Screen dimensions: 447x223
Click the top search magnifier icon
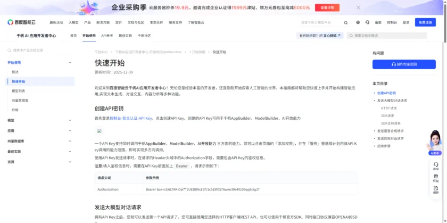tap(345, 23)
